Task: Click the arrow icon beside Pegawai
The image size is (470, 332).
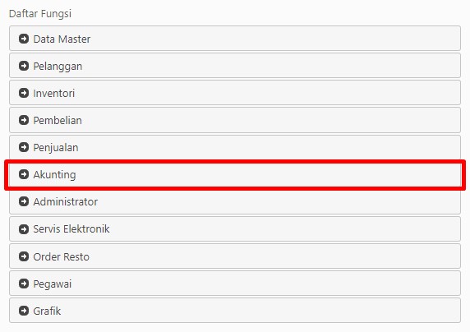Action: click(x=24, y=284)
